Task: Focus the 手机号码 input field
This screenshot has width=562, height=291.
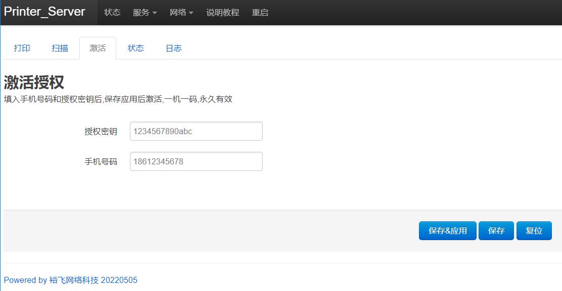Action: tap(196, 161)
